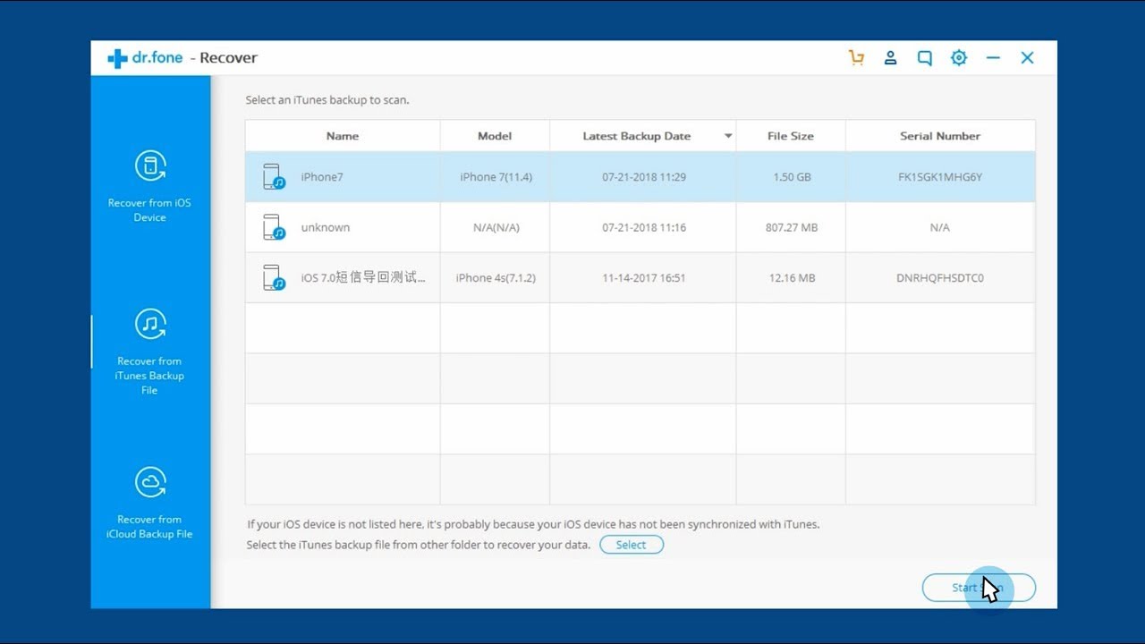
Task: Open the user account icon
Action: tap(890, 58)
